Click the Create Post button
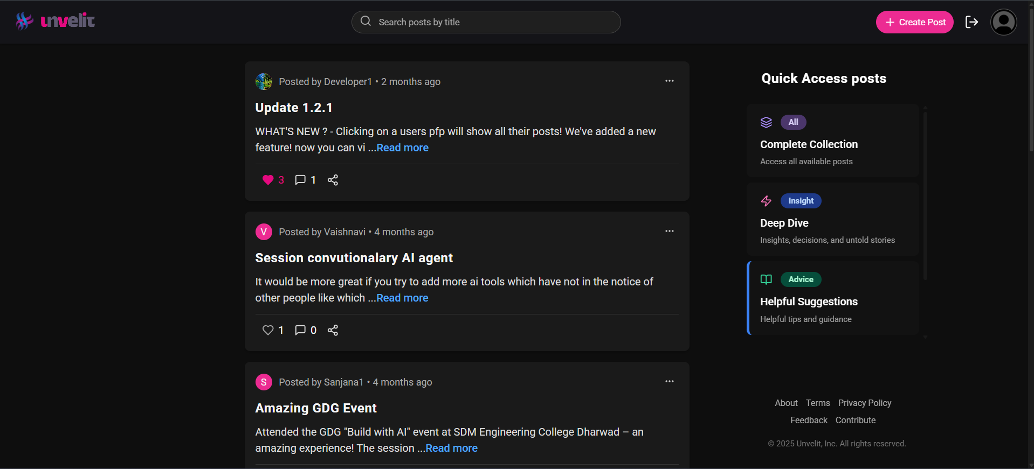Viewport: 1034px width, 469px height. pyautogui.click(x=914, y=22)
